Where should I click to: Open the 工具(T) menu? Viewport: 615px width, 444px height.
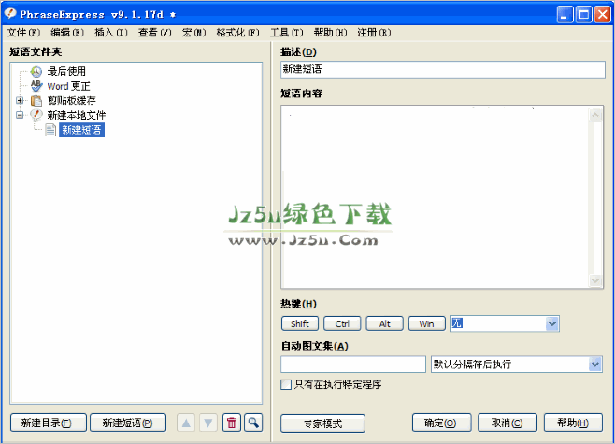tap(286, 33)
